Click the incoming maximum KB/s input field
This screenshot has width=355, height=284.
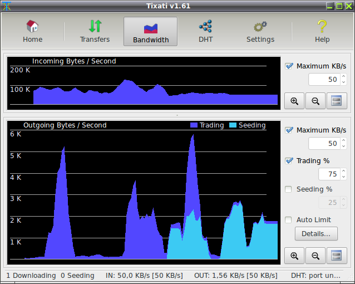pyautogui.click(x=324, y=79)
